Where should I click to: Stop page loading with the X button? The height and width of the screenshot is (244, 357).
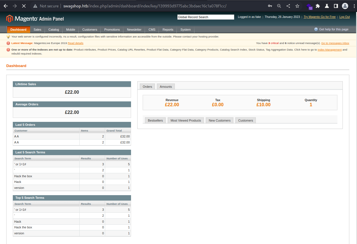(24, 6)
